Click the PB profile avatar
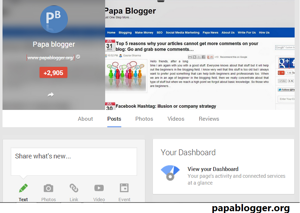Screen dimensions: 300x213 tap(54, 19)
